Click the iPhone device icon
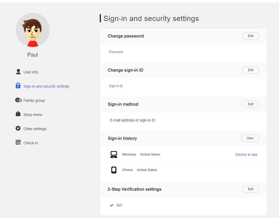279x218 pixels. click(x=114, y=170)
